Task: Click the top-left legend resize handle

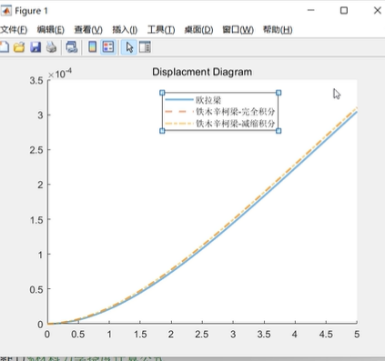Action: click(x=162, y=93)
